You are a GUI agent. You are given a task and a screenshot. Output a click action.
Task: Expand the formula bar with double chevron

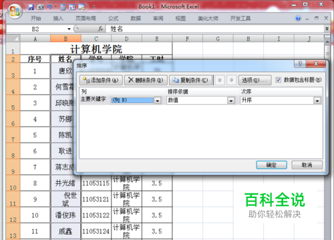(x=327, y=29)
